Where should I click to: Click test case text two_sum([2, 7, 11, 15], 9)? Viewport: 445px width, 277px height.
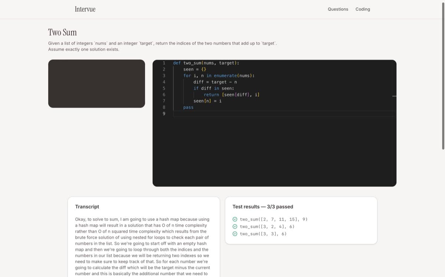pyautogui.click(x=274, y=219)
